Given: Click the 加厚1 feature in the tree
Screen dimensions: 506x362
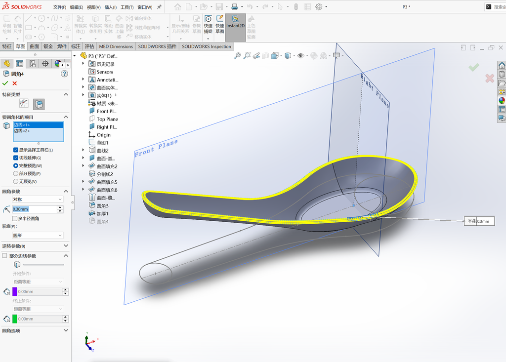Looking at the screenshot, I should (x=99, y=213).
